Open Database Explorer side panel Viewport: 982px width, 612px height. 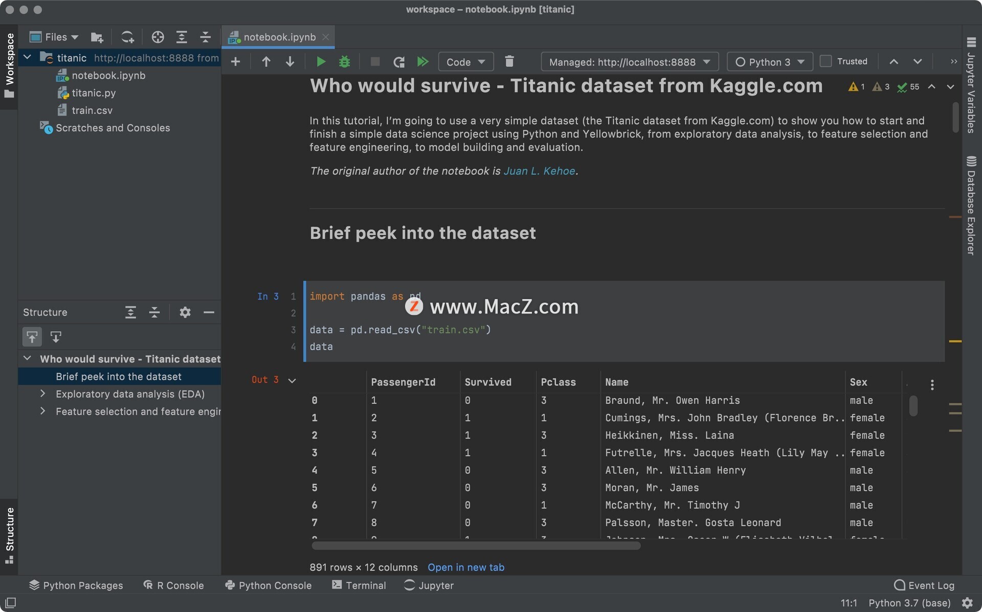[x=971, y=205]
